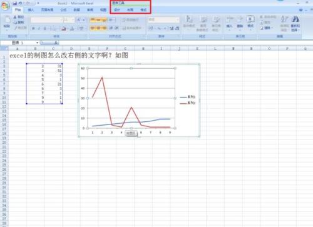Toggle Middle Align in alignment group
The height and width of the screenshot is (227, 313).
(x=98, y=20)
